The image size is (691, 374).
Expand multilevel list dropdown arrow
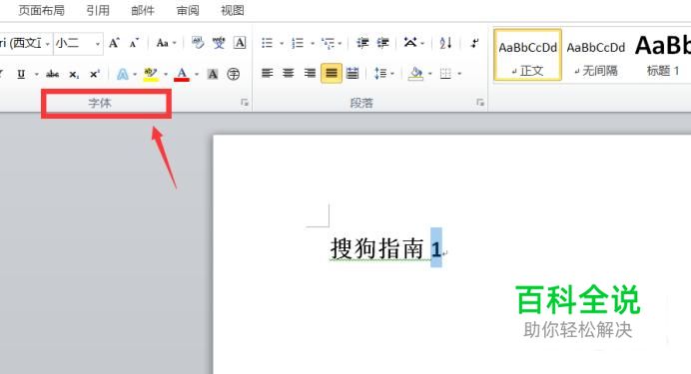pyautogui.click(x=340, y=43)
